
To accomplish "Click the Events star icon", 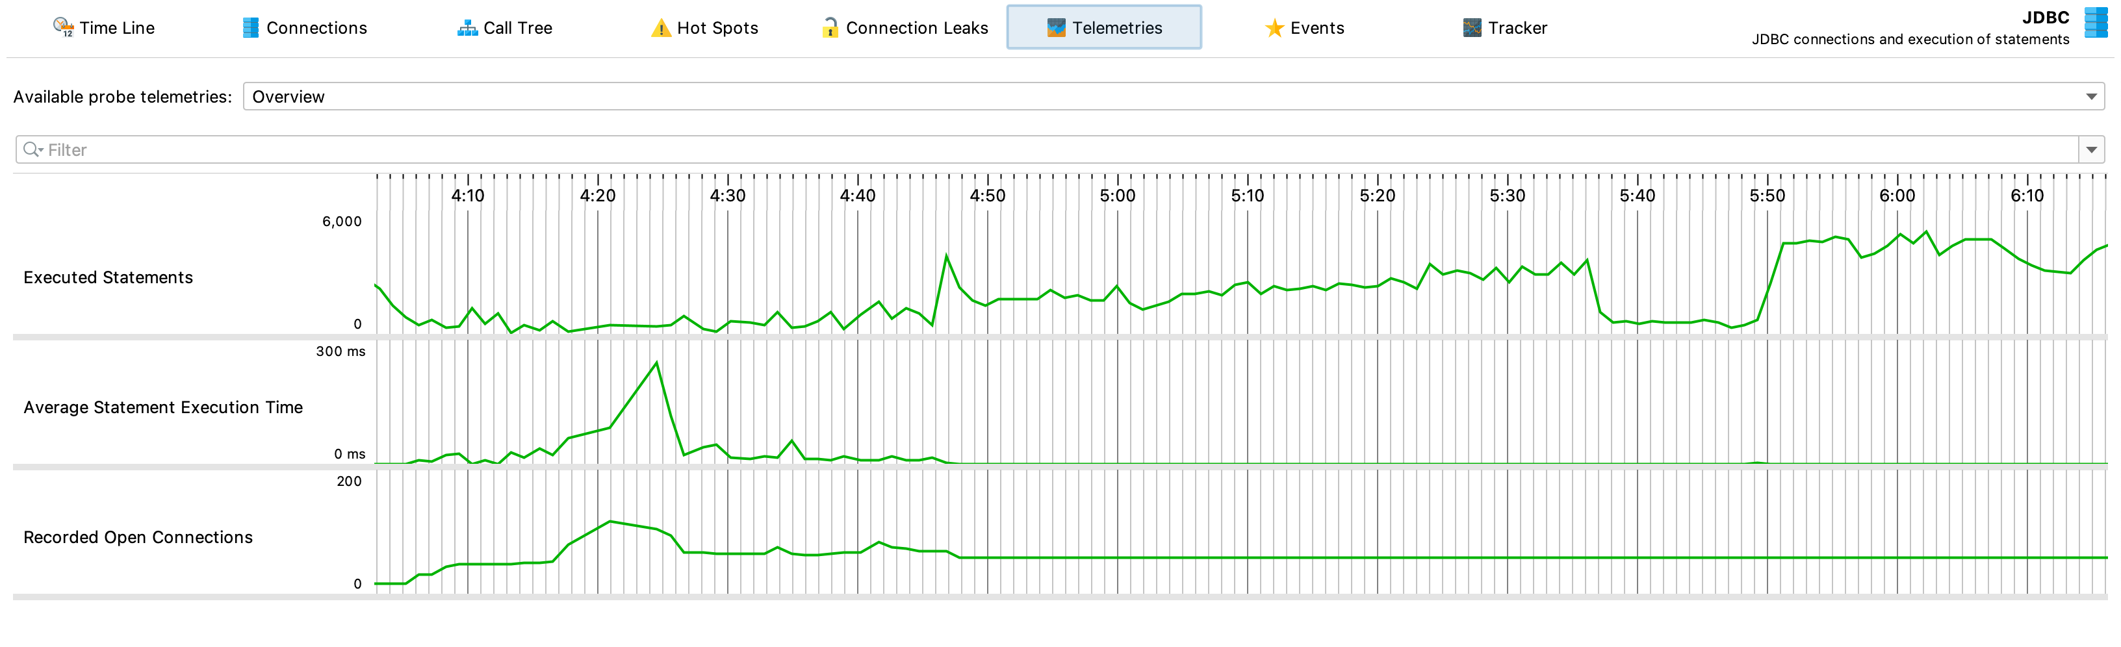I will tap(1274, 28).
